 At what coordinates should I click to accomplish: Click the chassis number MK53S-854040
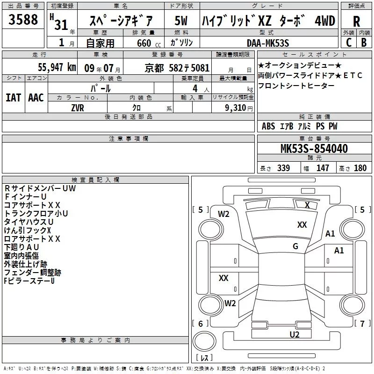pyautogui.click(x=314, y=149)
